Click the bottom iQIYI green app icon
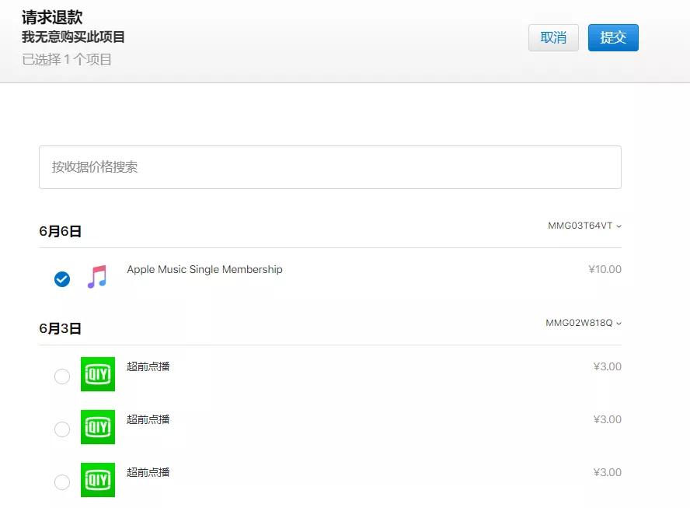The image size is (690, 508). [98, 480]
